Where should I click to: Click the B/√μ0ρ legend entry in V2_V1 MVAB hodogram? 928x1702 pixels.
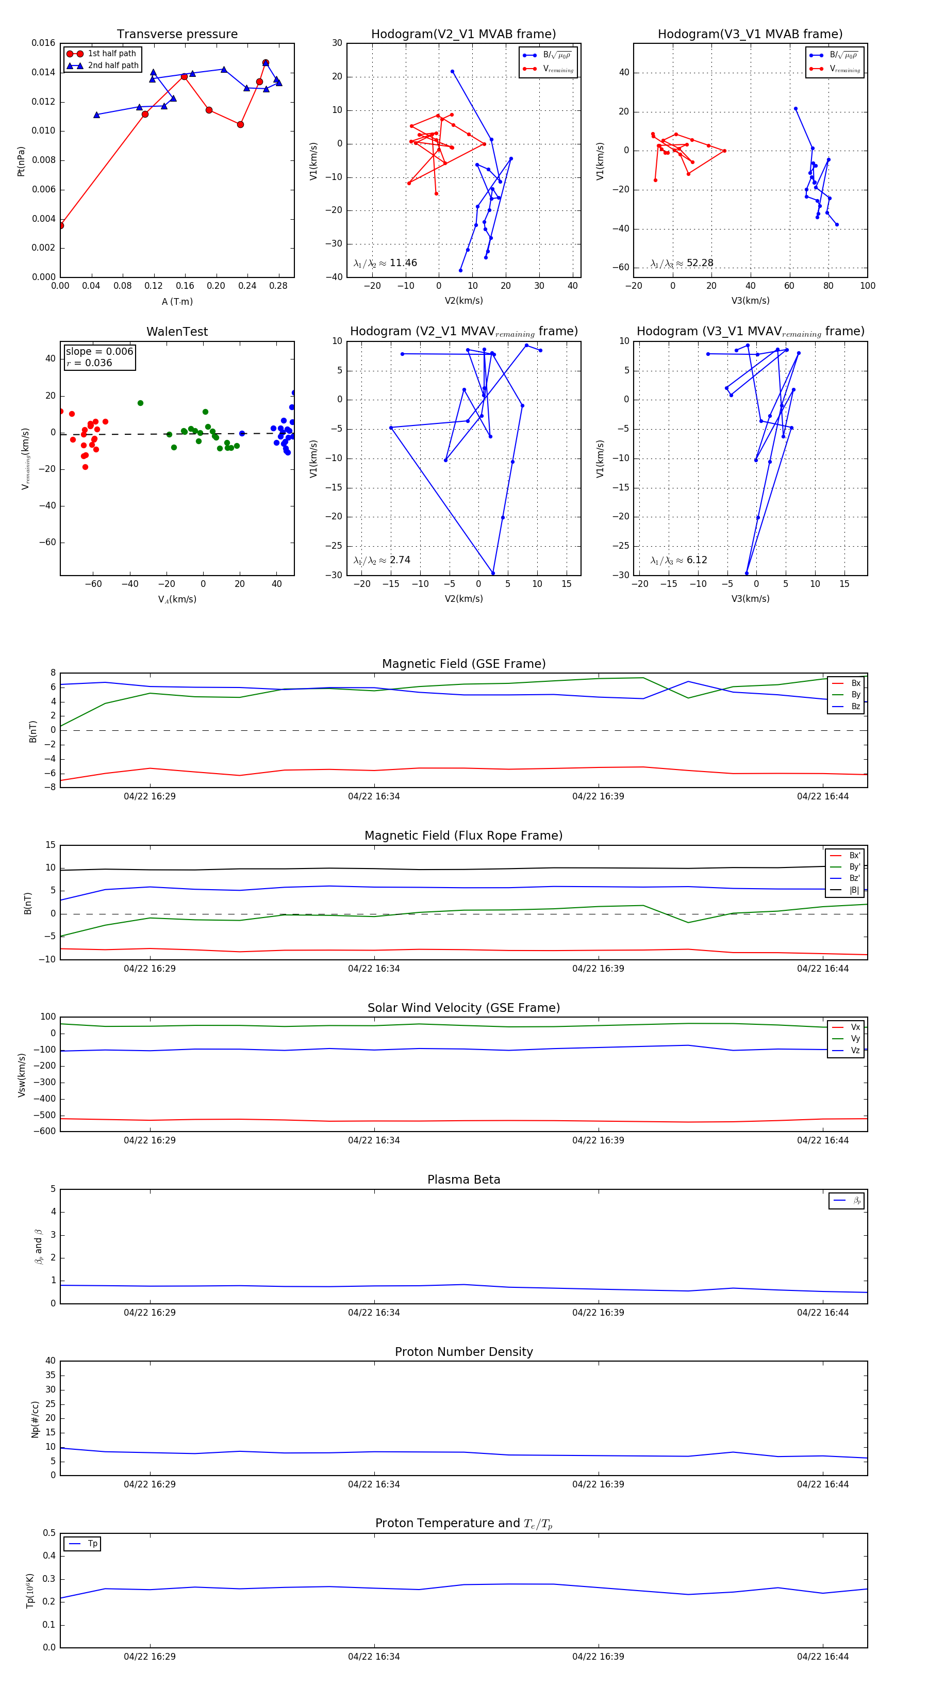(548, 56)
